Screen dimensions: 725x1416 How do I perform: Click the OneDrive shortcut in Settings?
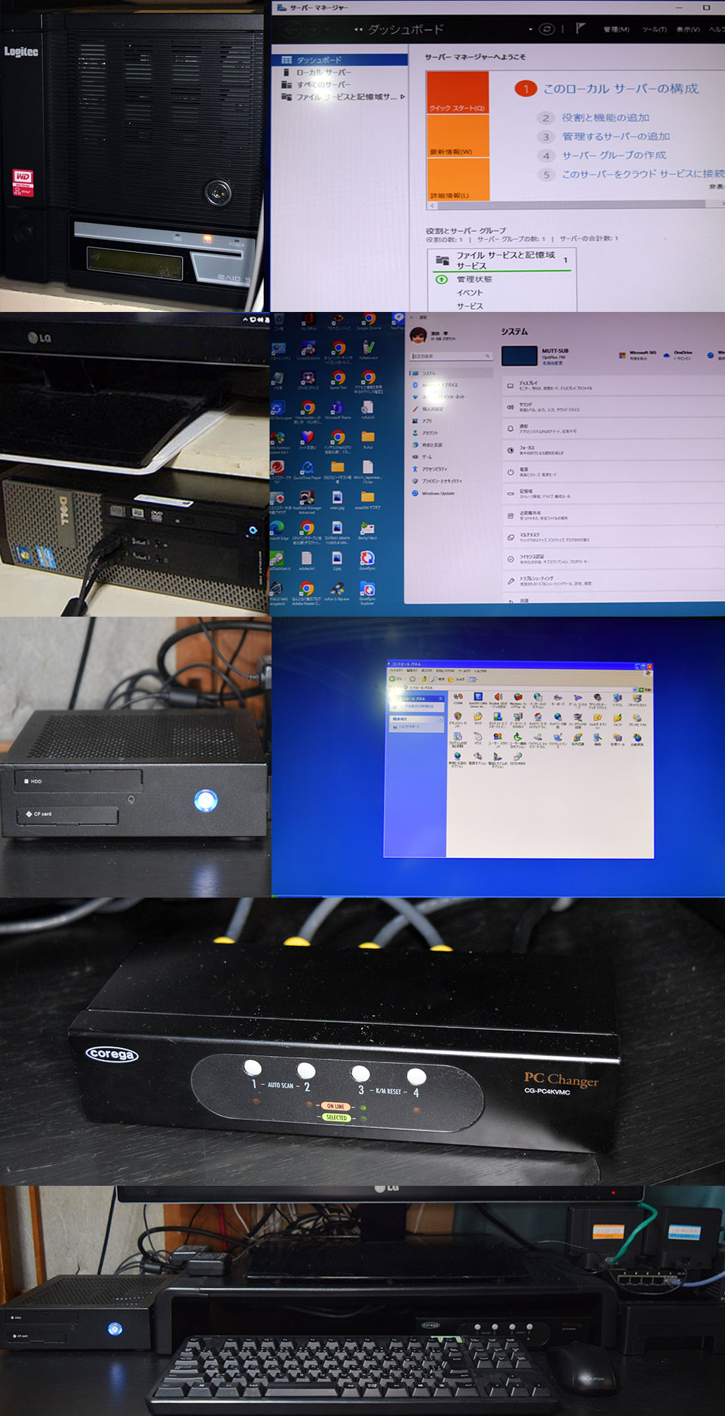[x=678, y=355]
